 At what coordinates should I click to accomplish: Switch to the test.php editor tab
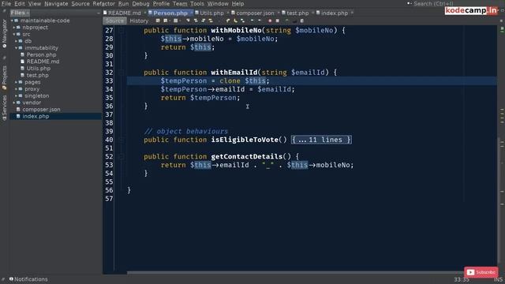point(297,13)
